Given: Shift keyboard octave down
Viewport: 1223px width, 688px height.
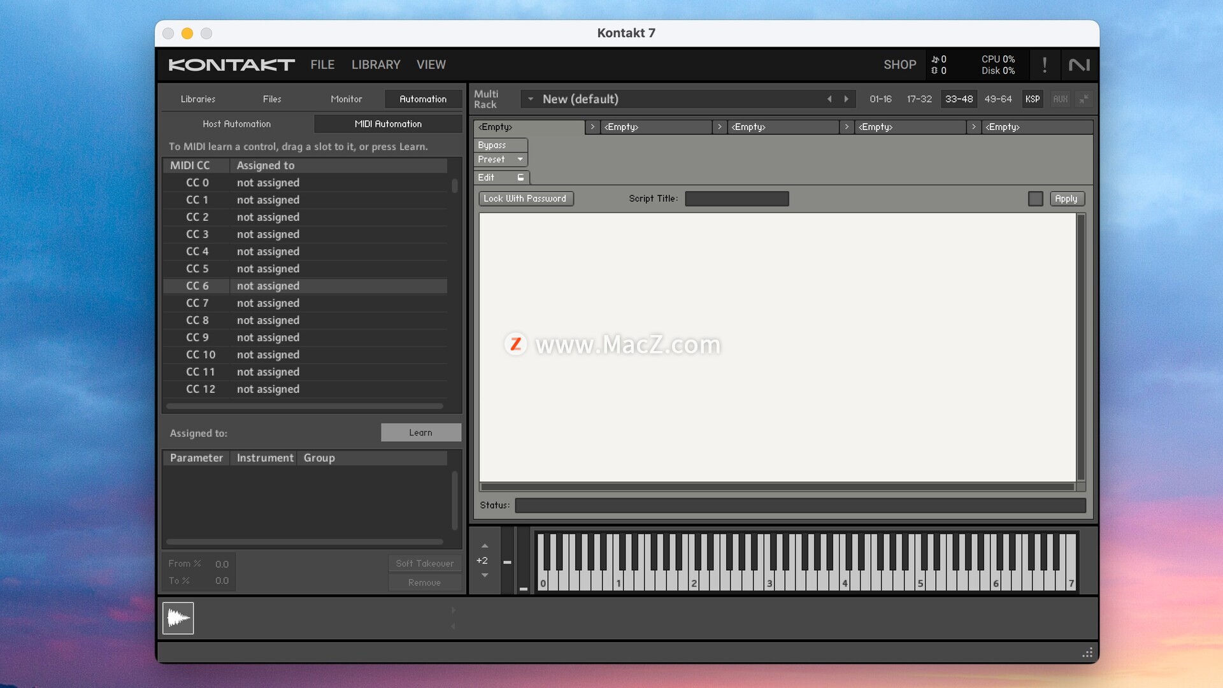Looking at the screenshot, I should point(485,575).
